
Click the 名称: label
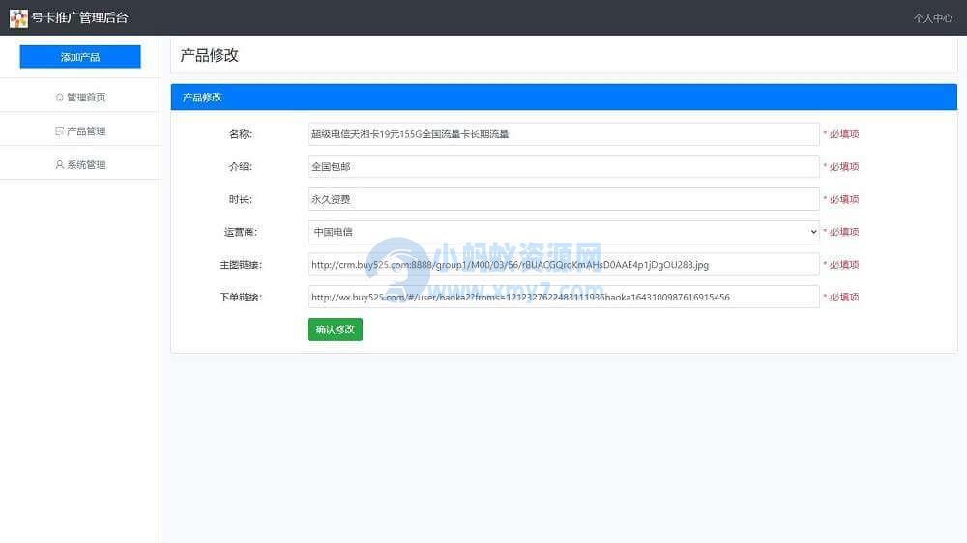(241, 134)
